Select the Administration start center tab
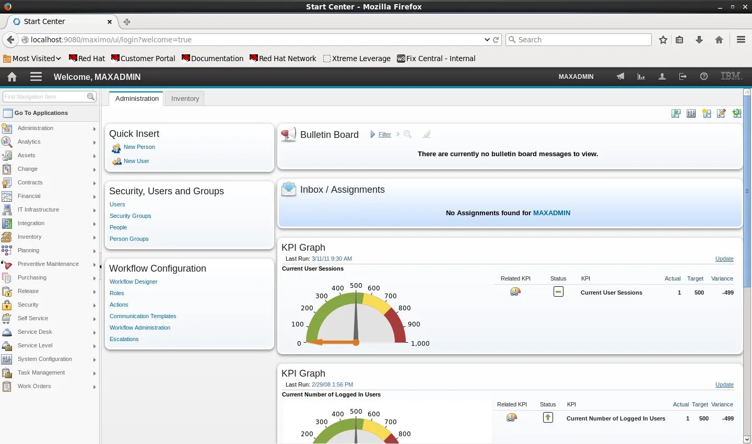Viewport: 752px width, 444px height. pyautogui.click(x=137, y=98)
